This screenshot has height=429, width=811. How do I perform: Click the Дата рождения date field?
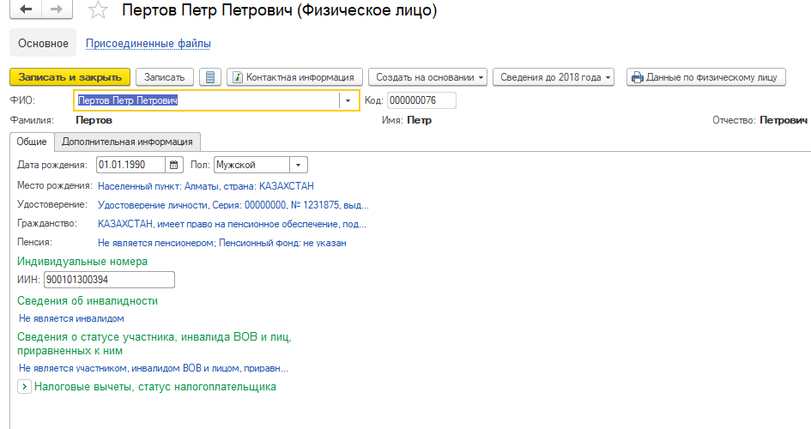130,165
